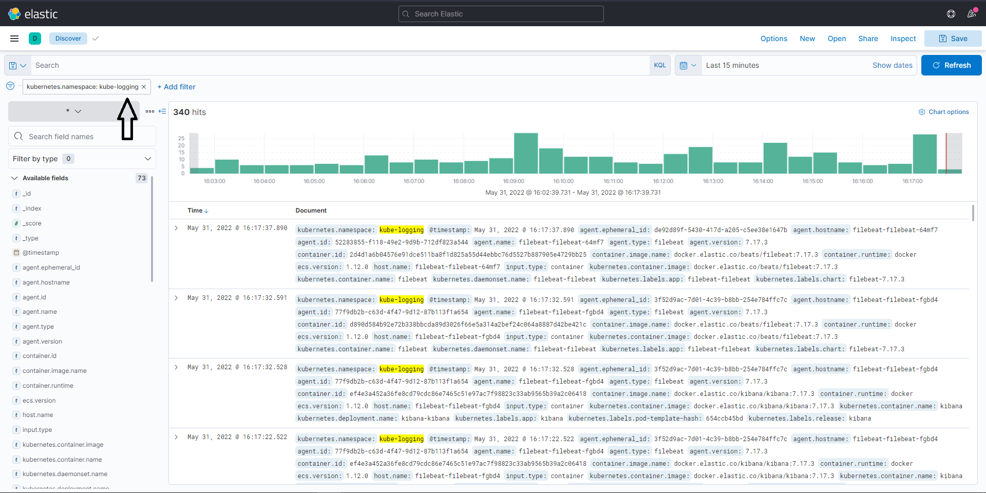Open the help menu icon in header
The width and height of the screenshot is (986, 493).
tap(951, 14)
